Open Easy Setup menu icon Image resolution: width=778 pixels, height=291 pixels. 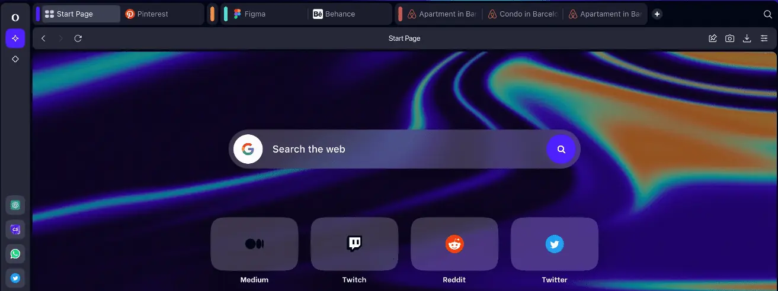(764, 38)
